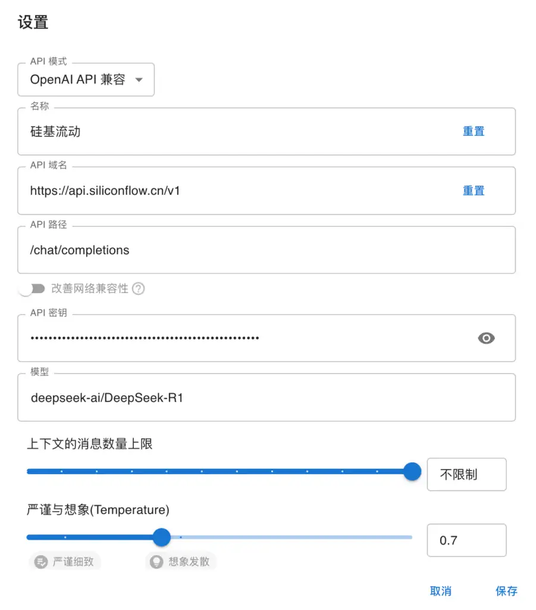The height and width of the screenshot is (610, 536).
Task: Click the dropdown arrow beside OpenAI API 兼容
Action: point(138,80)
